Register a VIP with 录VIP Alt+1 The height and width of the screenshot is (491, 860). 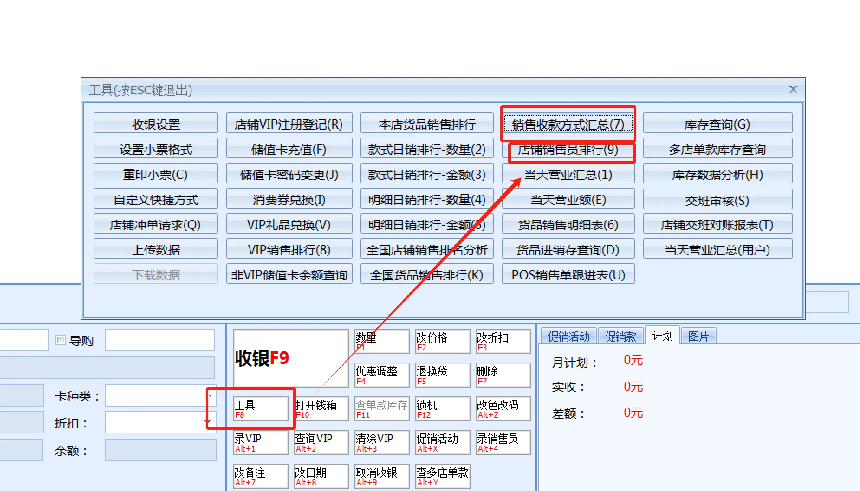pyautogui.click(x=260, y=442)
